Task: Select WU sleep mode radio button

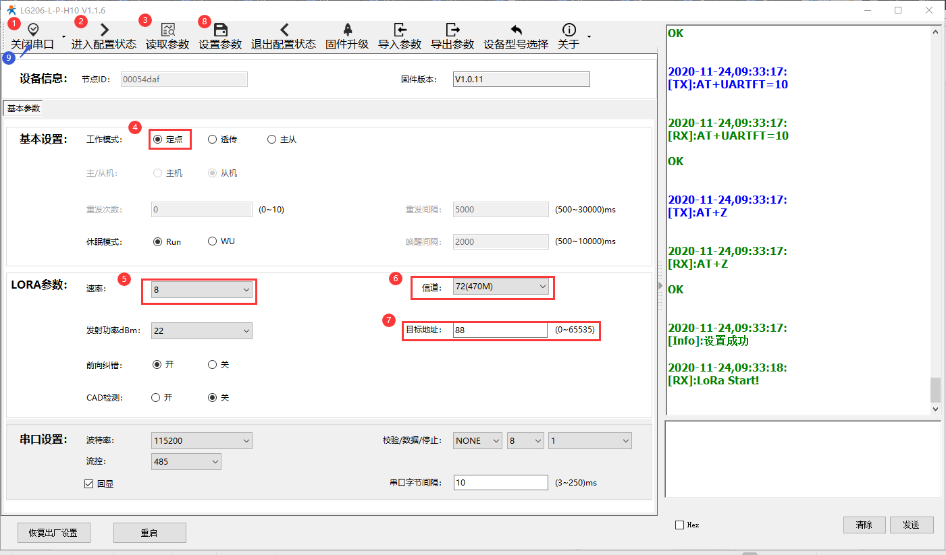Action: pyautogui.click(x=213, y=241)
